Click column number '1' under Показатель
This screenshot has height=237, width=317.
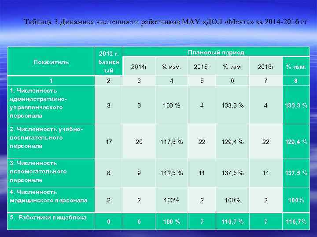tap(51, 81)
